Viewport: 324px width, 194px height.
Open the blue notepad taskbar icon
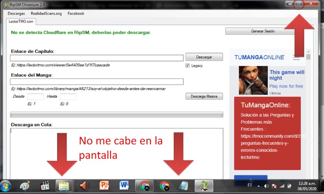tap(183, 186)
